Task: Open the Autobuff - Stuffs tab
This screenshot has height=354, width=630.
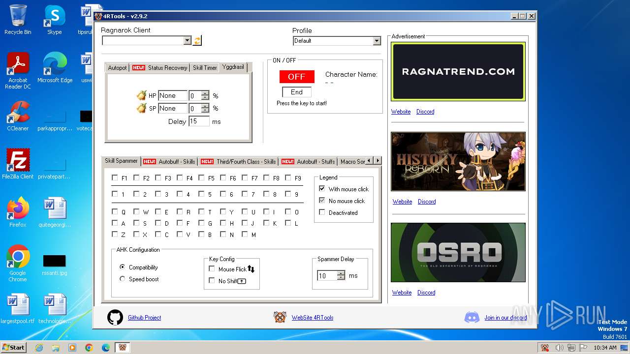Action: [x=308, y=161]
